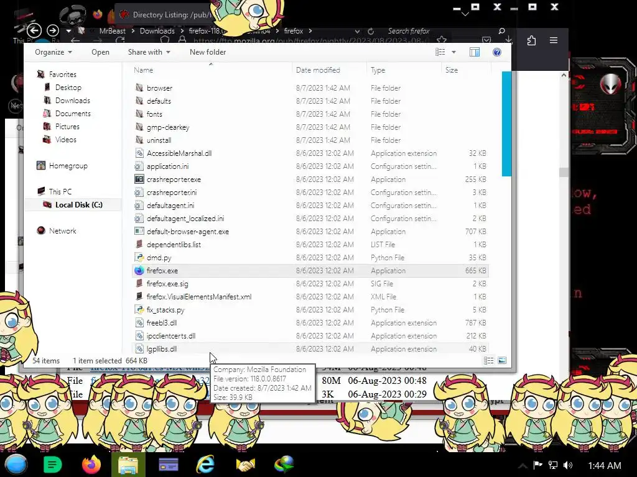The image size is (637, 477).
Task: Open the view options dropdown arrow
Action: click(453, 52)
